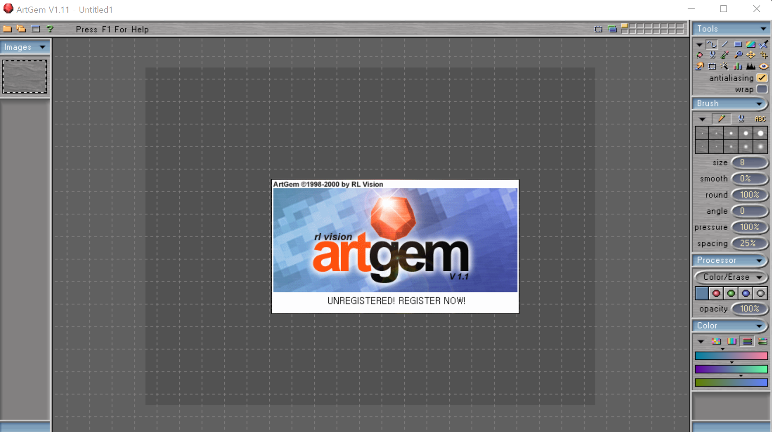Select the airbrush spray tool
Viewport: 772px width, 432px height.
click(764, 45)
